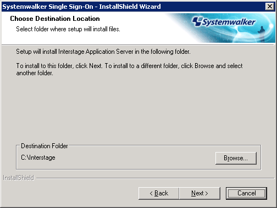Viewport: 277px width, 208px height.
Task: Click the Browse... button
Action: tap(236, 158)
